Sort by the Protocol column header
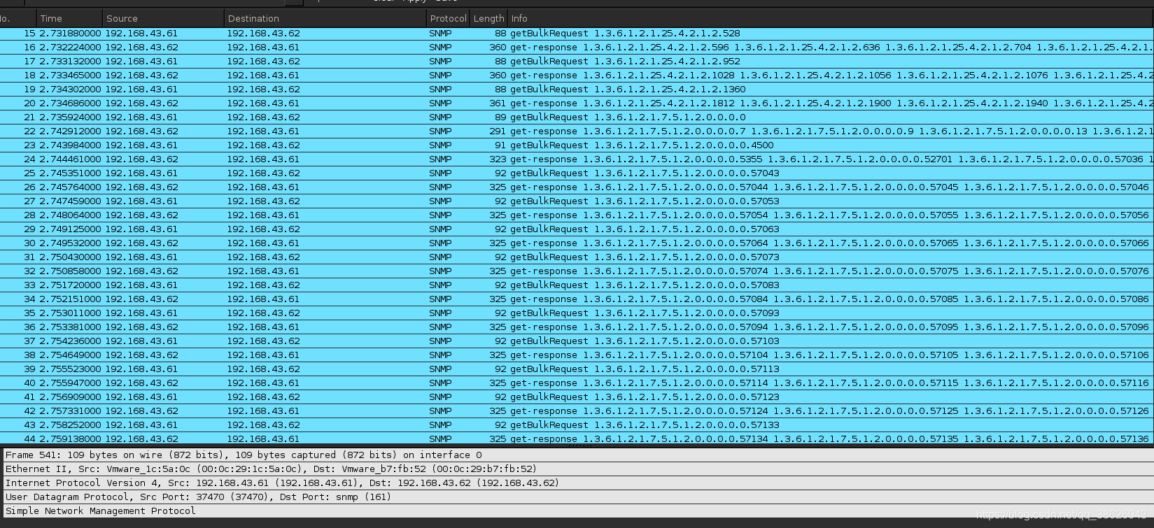Screen dimensions: 1154x528 click(448, 18)
